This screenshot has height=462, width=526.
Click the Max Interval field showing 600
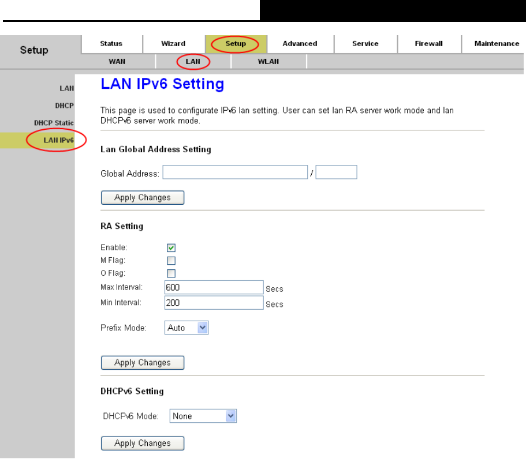(214, 287)
